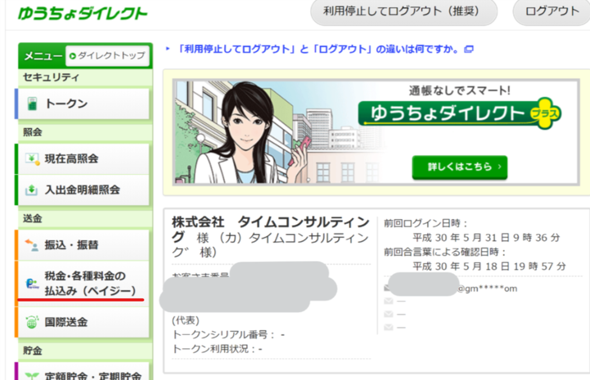
Task: Click the (代表) label
Action: point(186,320)
